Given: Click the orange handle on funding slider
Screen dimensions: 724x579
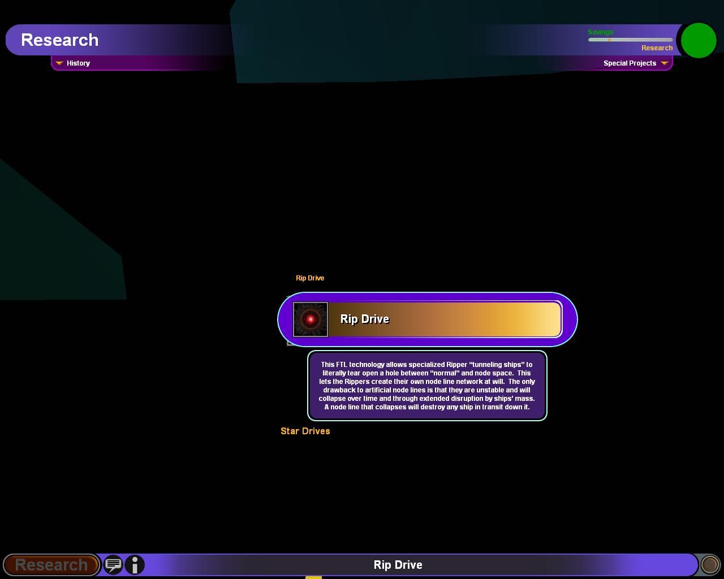Looking at the screenshot, I should (x=609, y=40).
